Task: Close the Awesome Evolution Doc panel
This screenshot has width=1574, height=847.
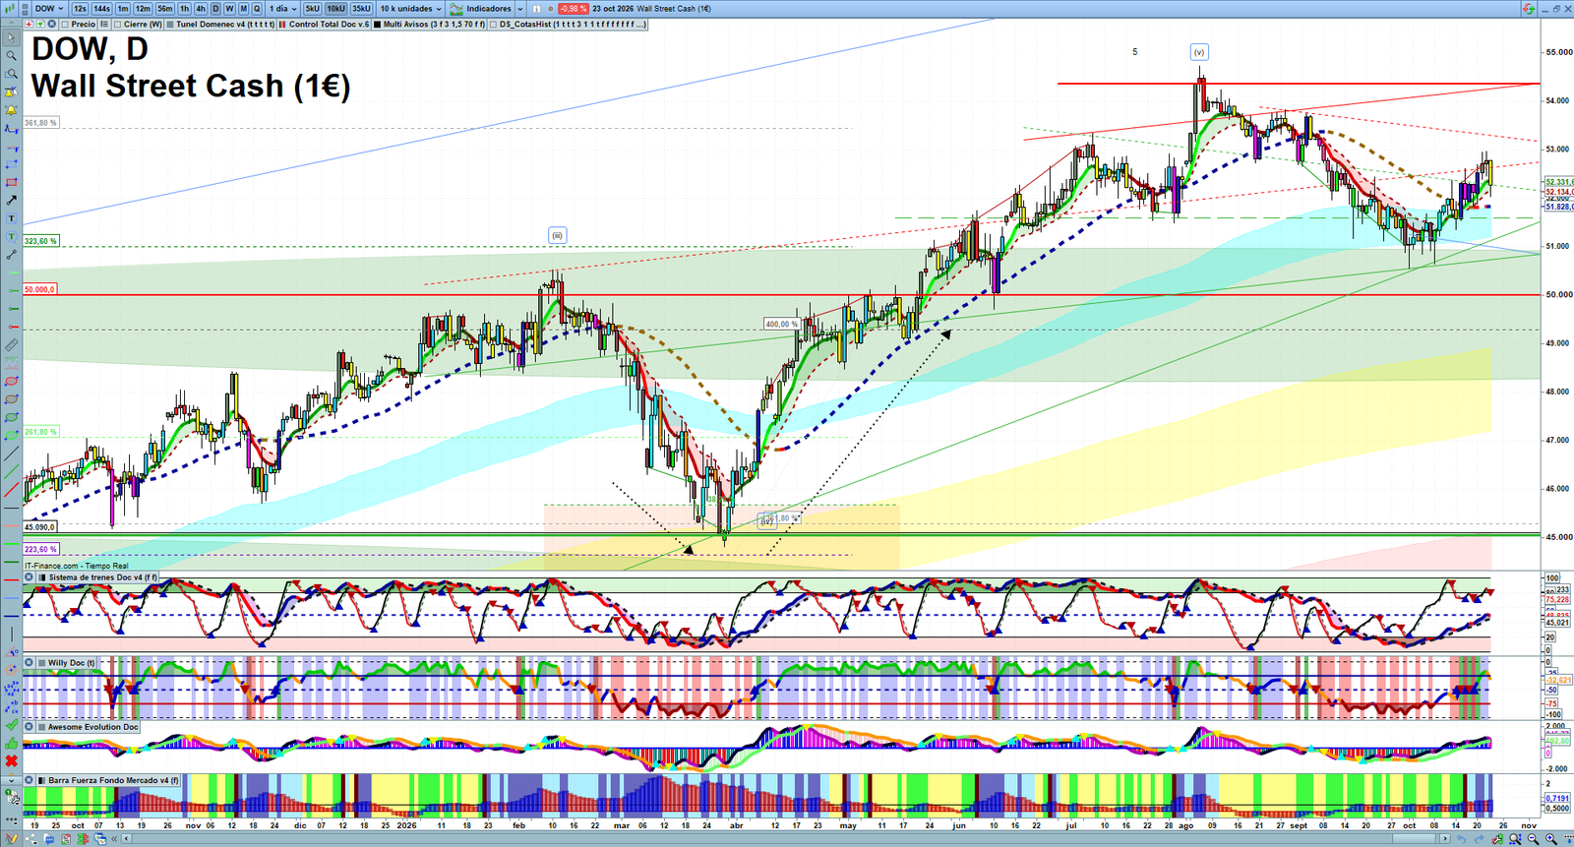Action: 30,727
